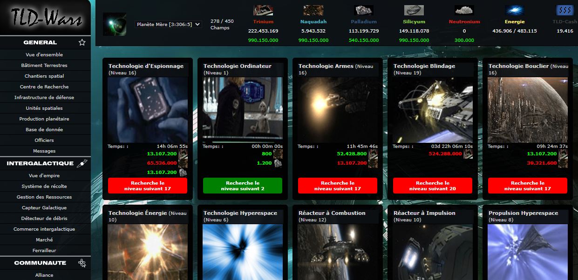Click the Naquadah resource icon
578x280 pixels.
(313, 10)
